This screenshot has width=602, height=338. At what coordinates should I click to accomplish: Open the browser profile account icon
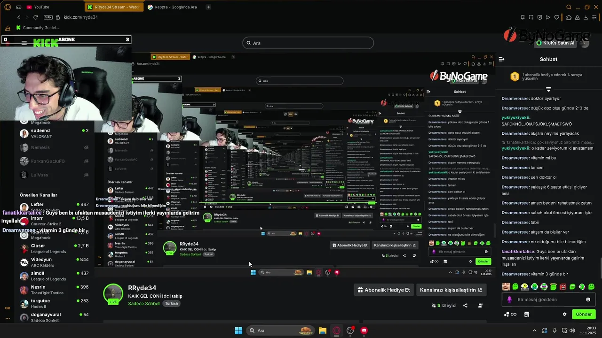[x=578, y=17]
